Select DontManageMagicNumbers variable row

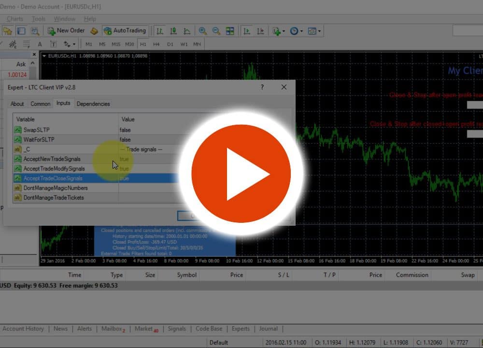97,188
